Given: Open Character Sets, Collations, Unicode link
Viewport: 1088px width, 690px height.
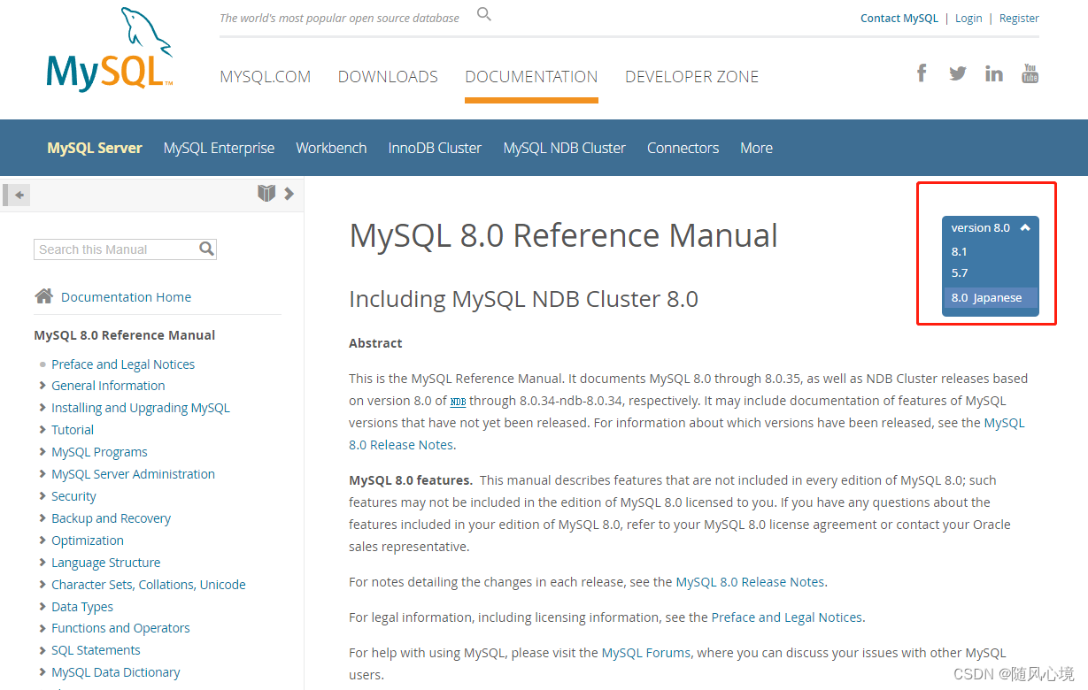Looking at the screenshot, I should pos(149,584).
